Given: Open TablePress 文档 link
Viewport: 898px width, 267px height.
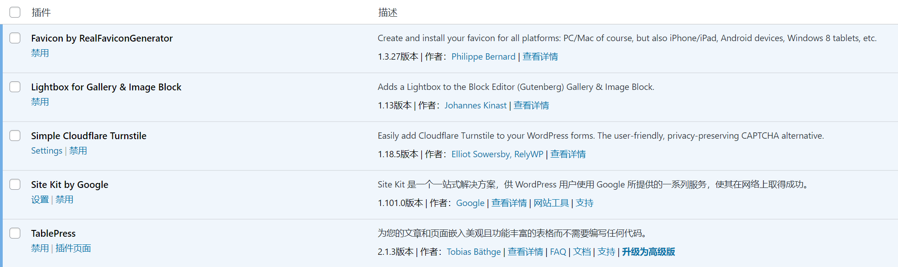Looking at the screenshot, I should [x=582, y=252].
